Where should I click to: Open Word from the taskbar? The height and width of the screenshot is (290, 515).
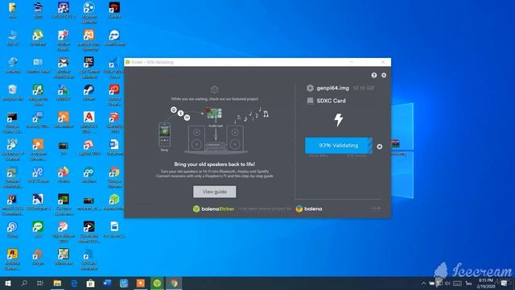pos(107,283)
